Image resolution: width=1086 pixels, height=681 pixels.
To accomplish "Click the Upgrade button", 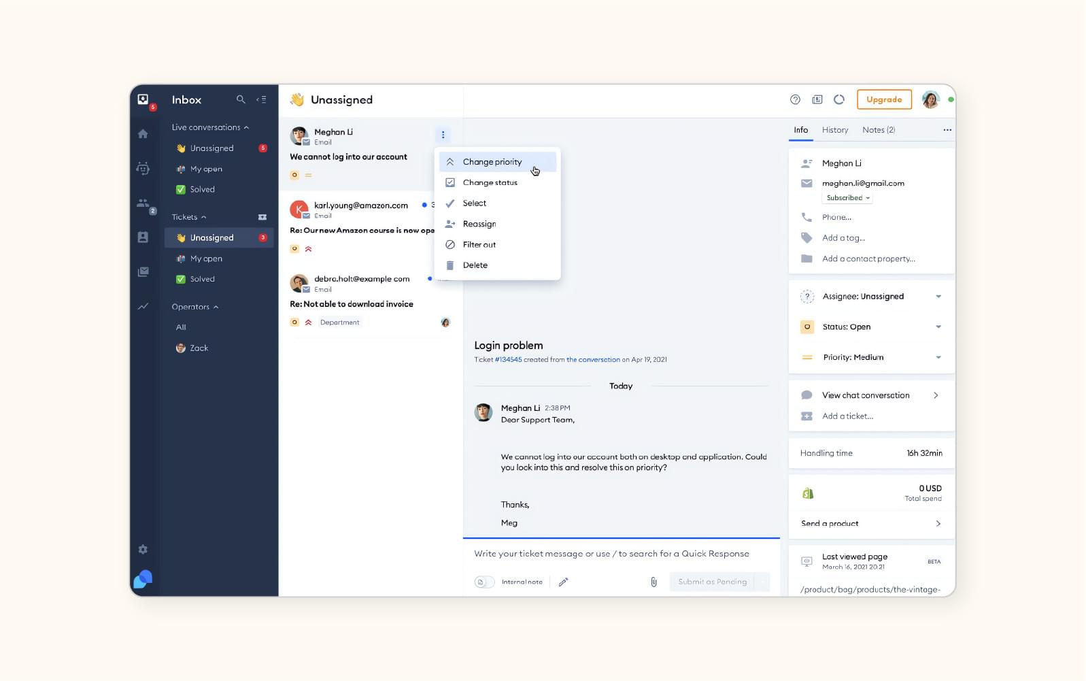I will (884, 99).
